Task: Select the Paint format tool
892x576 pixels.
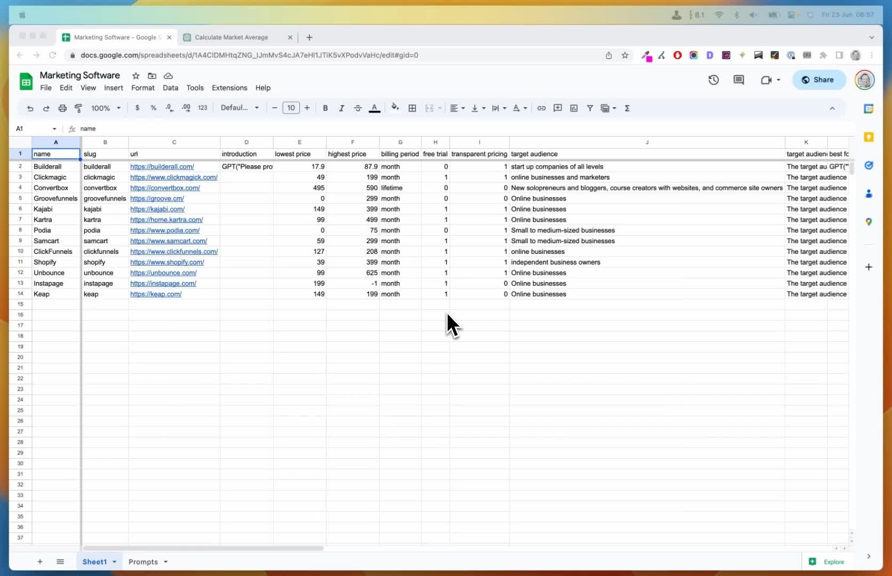Action: [x=78, y=108]
